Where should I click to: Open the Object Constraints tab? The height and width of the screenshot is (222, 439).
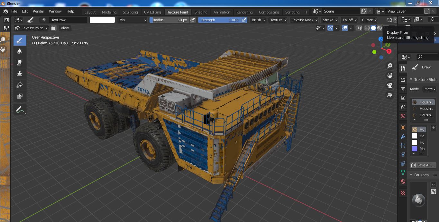(x=403, y=164)
